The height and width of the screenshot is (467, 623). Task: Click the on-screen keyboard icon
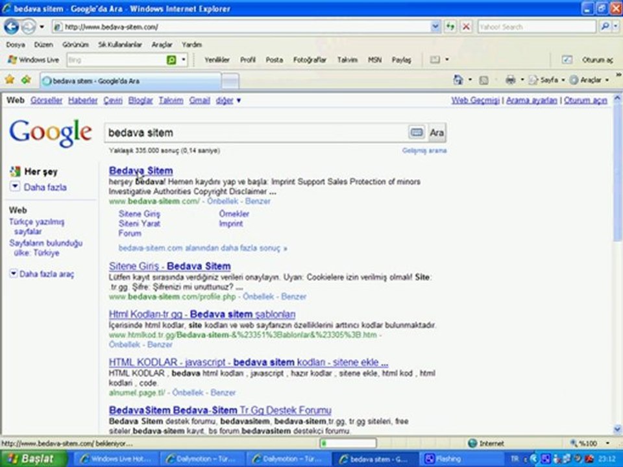pyautogui.click(x=417, y=132)
